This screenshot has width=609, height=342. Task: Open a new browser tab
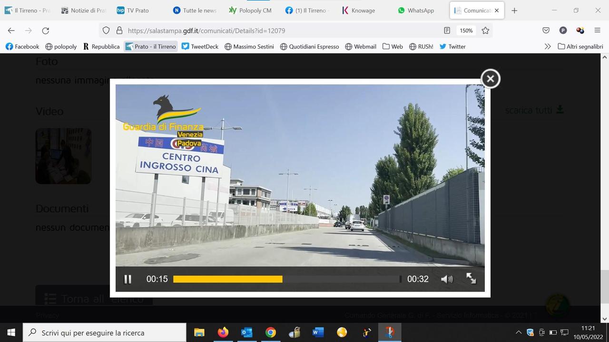coord(514,10)
